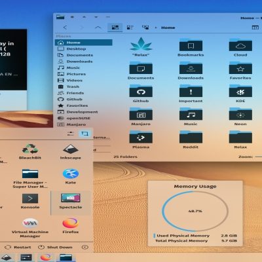Open Dolphin window menu icon
The width and height of the screenshot is (262, 262).
[x=60, y=17]
